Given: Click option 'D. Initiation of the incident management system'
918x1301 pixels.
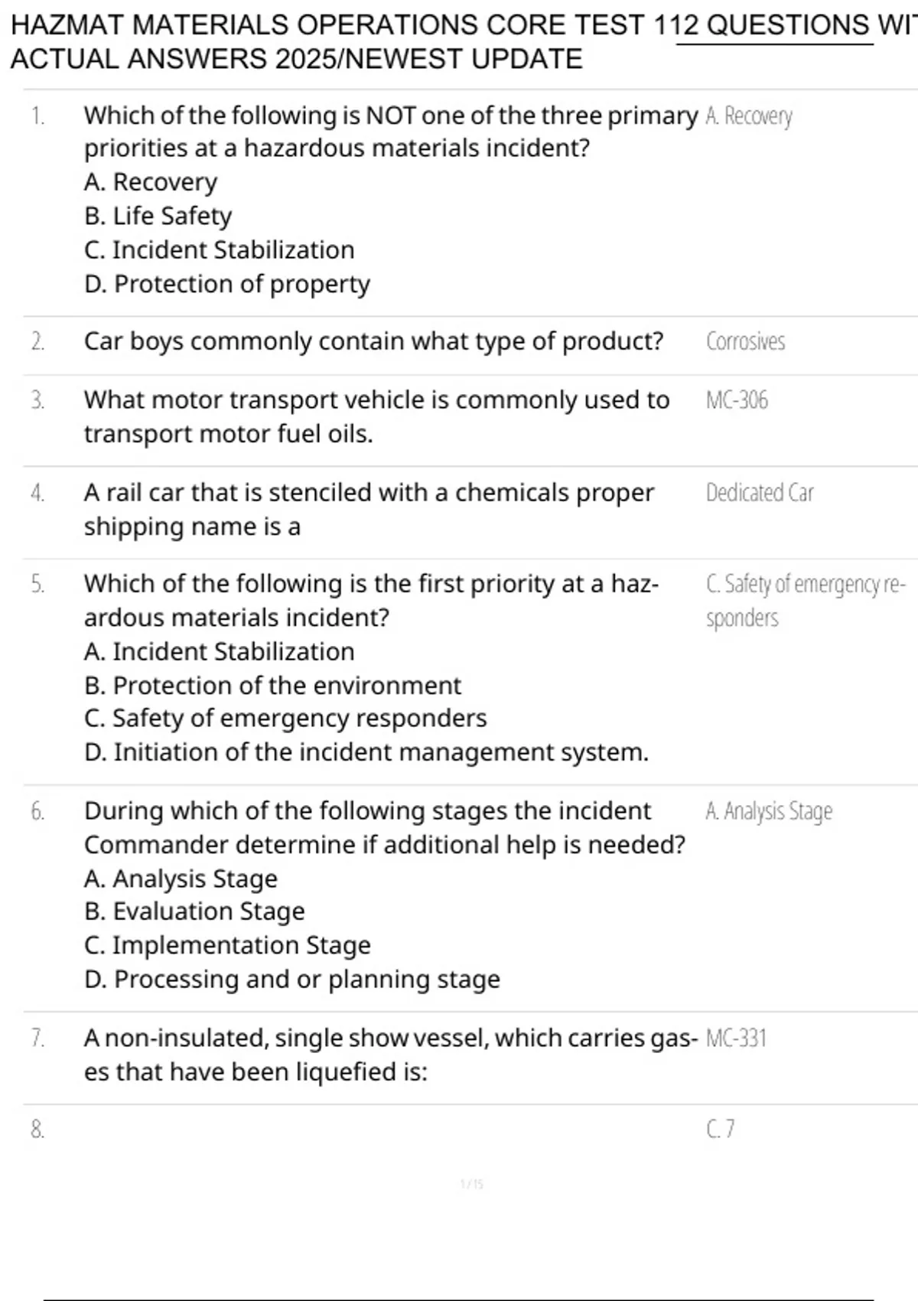Looking at the screenshot, I should coord(366,752).
